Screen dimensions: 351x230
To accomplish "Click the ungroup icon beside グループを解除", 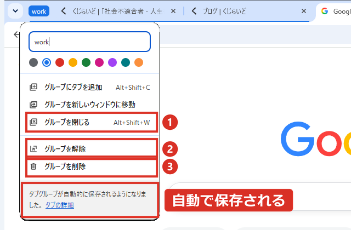I will tap(33, 148).
